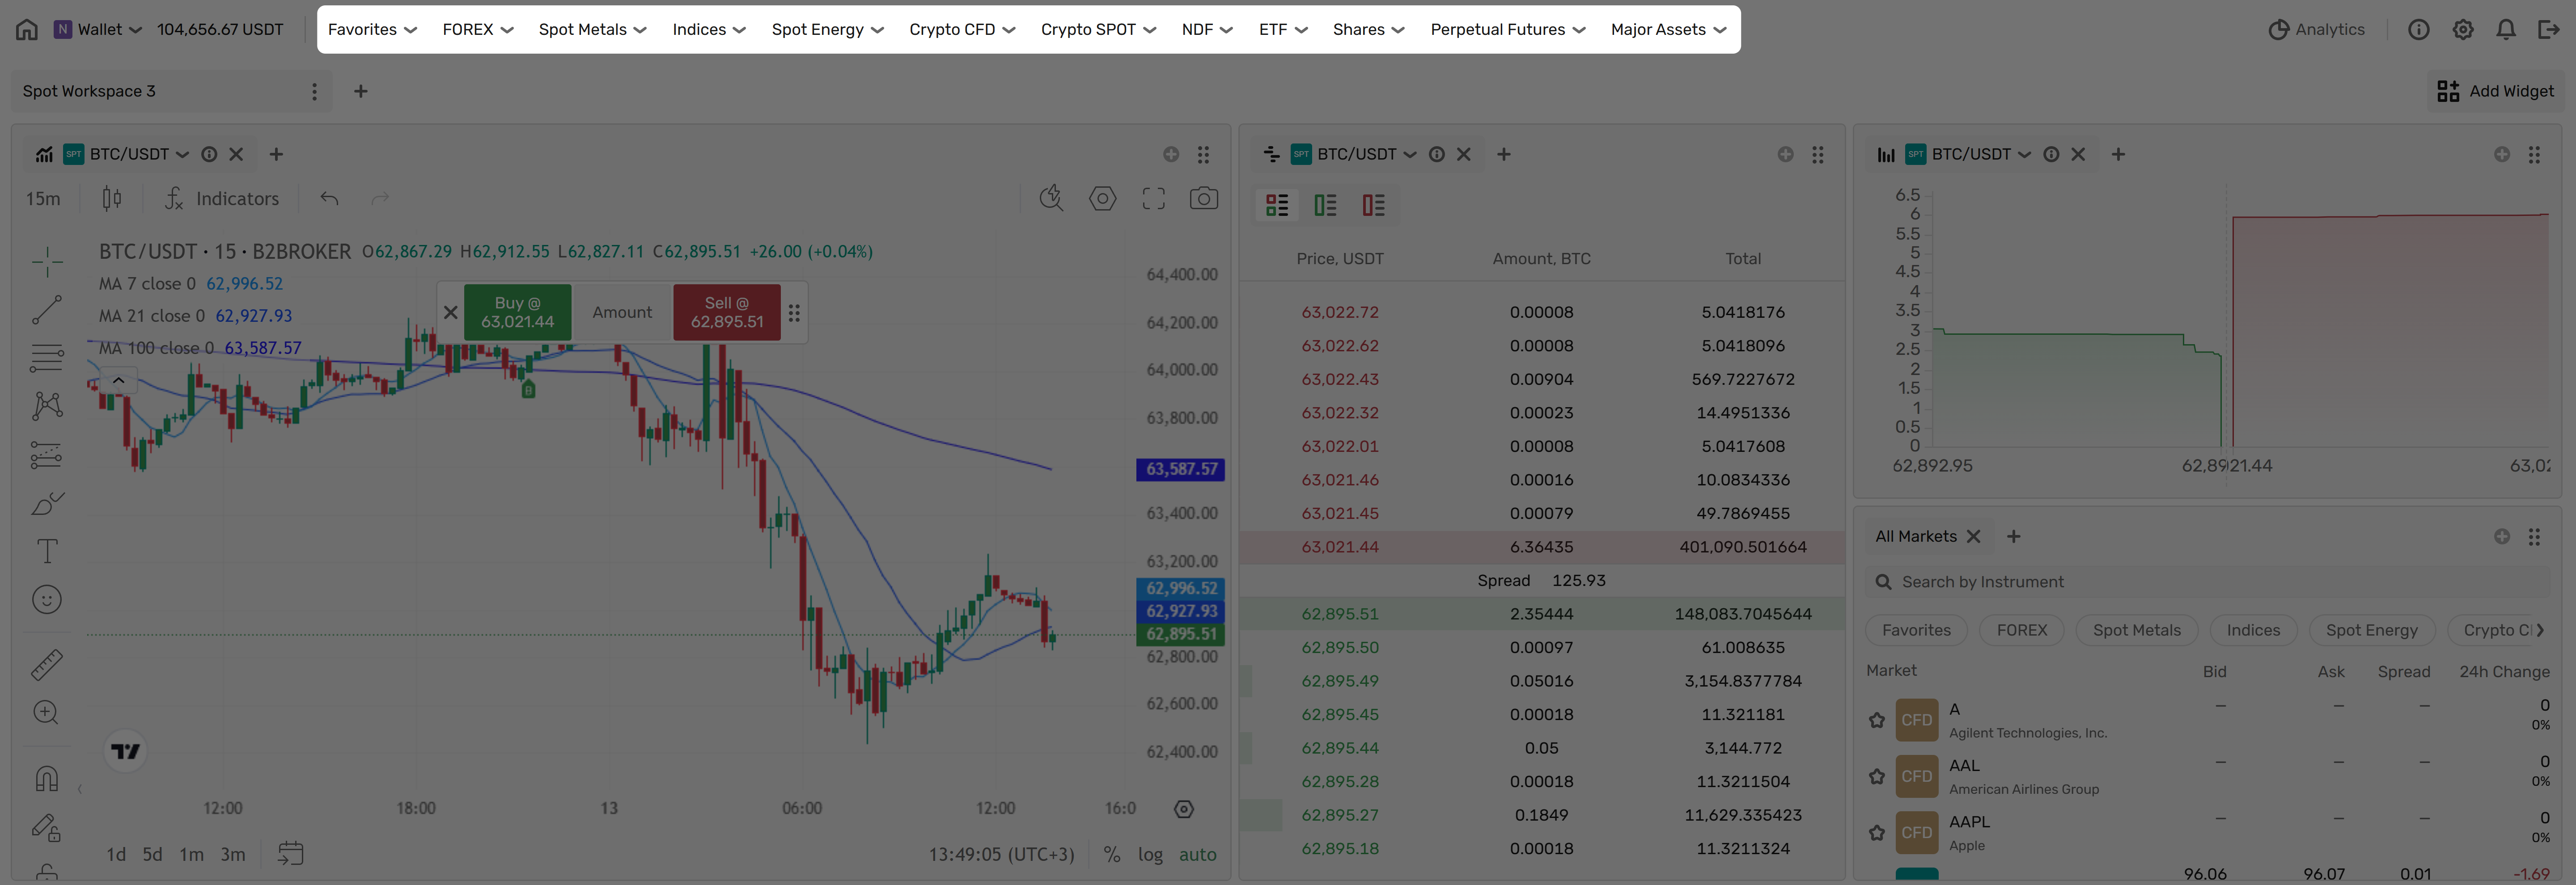Screen dimensions: 2576x885
Task: Change chart symbol BTC/USDT dropdown
Action: [139, 154]
